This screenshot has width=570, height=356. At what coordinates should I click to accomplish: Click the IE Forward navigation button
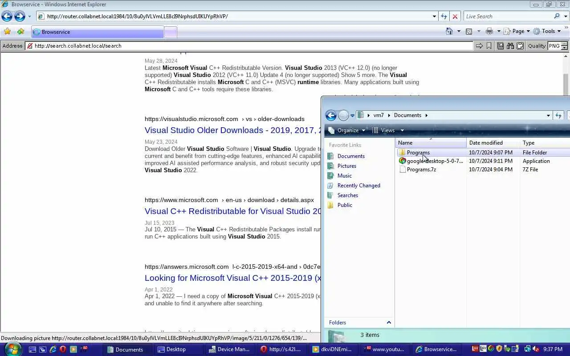[x=20, y=16]
